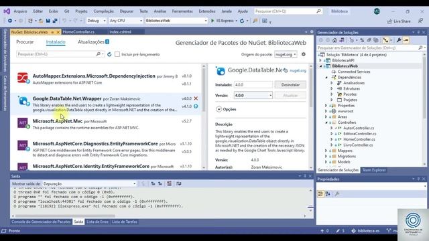Screen dimensions: 429x241
Task: Toggle Incluir pré-lançamento checkbox
Action: tap(117, 54)
